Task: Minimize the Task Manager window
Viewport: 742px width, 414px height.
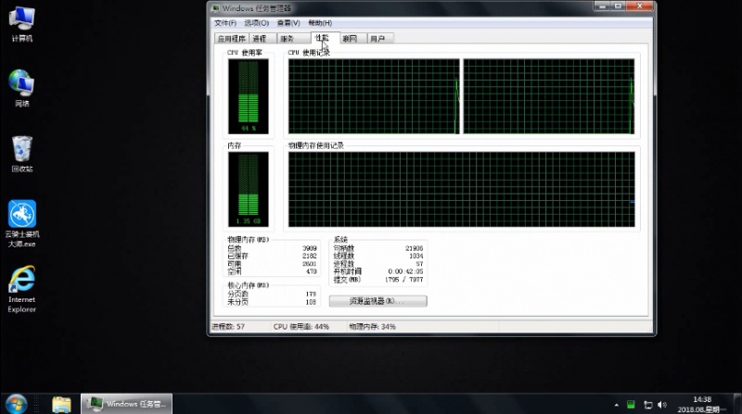Action: pos(602,6)
